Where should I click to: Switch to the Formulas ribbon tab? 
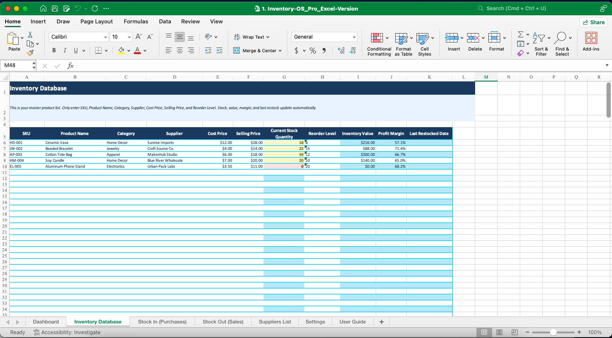tap(136, 21)
